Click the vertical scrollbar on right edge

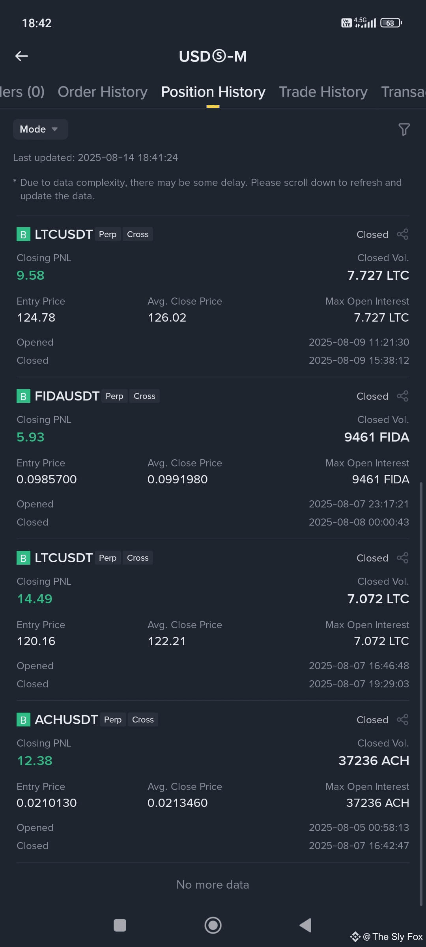tap(421, 694)
